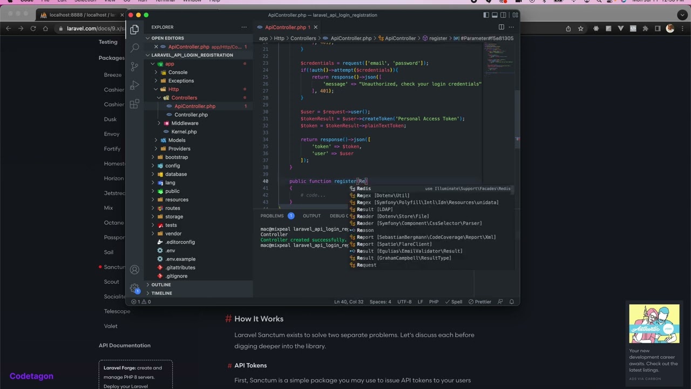Collapse the LARAVEL_API_LOGIN_REGISTRATION project section
The image size is (691, 389).
(x=192, y=55)
